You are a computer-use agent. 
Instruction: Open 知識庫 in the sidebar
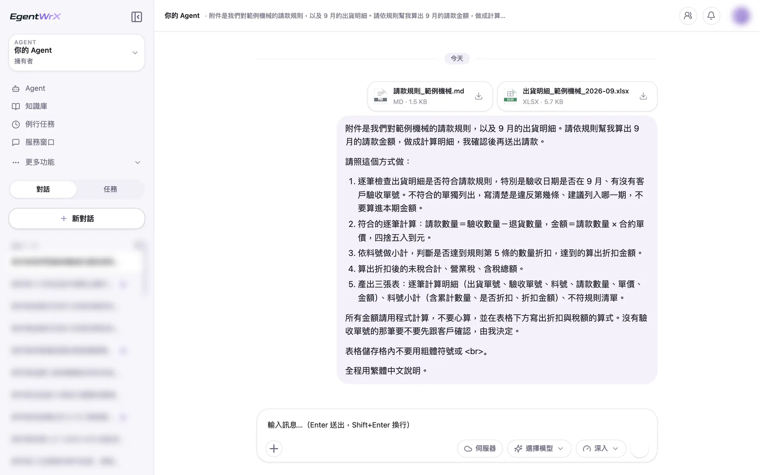(77, 106)
